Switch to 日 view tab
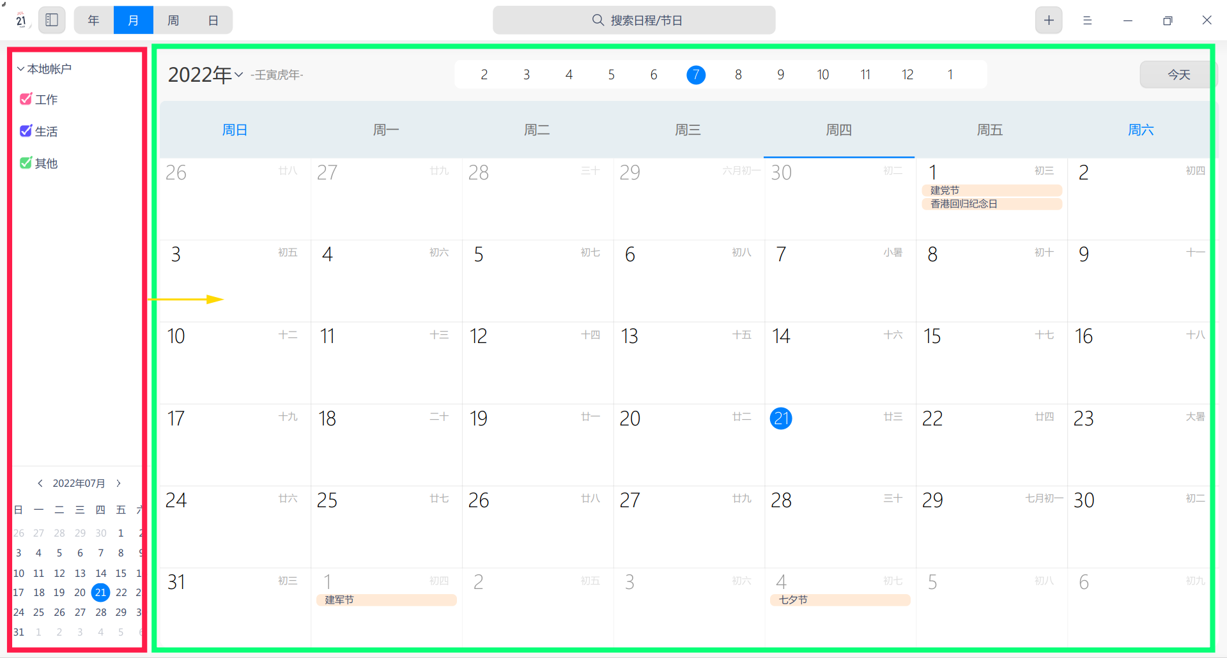The image size is (1227, 658). pos(213,20)
